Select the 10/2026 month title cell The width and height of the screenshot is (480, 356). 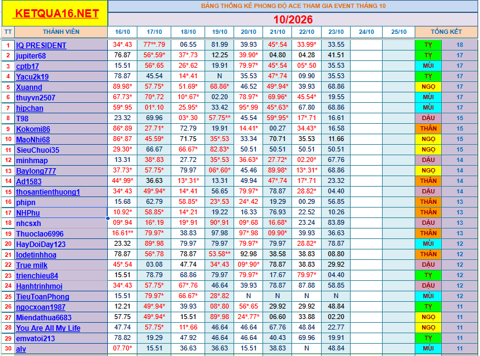tap(293, 20)
